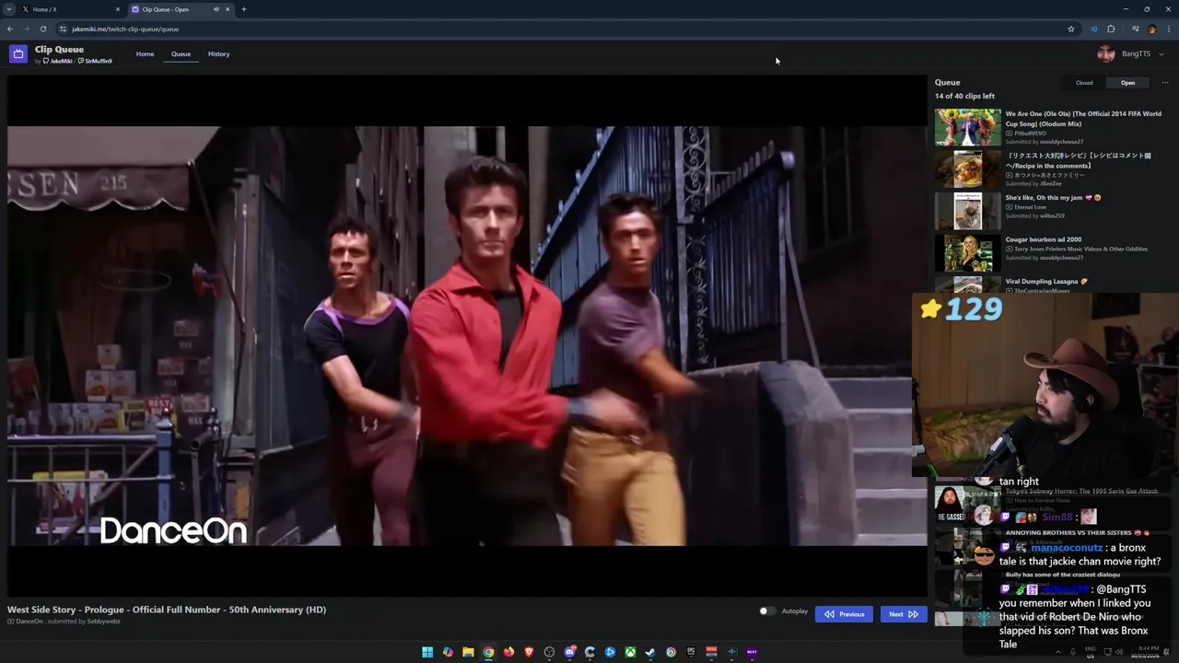Go to the Previous clip
The image size is (1179, 663).
tap(844, 614)
